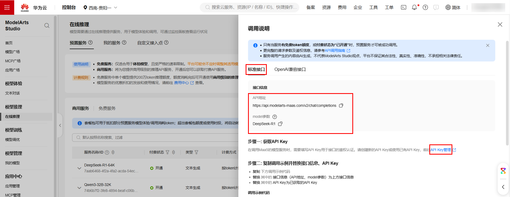The image size is (510, 197).
Task: Sort the 付费状态 column
Action: click(173, 152)
